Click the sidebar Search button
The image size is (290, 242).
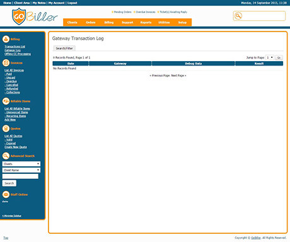click(9, 183)
